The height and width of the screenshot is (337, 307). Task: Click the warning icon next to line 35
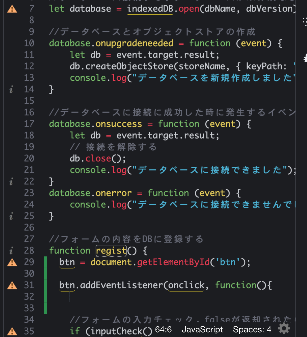(12, 331)
